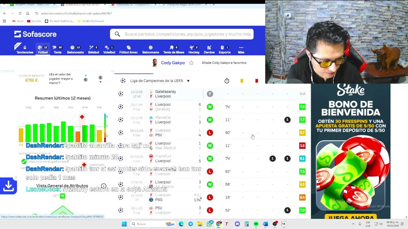Viewport: 408px width, 229px height.
Task: Click the 5.9 red rating badge
Action: [302, 146]
